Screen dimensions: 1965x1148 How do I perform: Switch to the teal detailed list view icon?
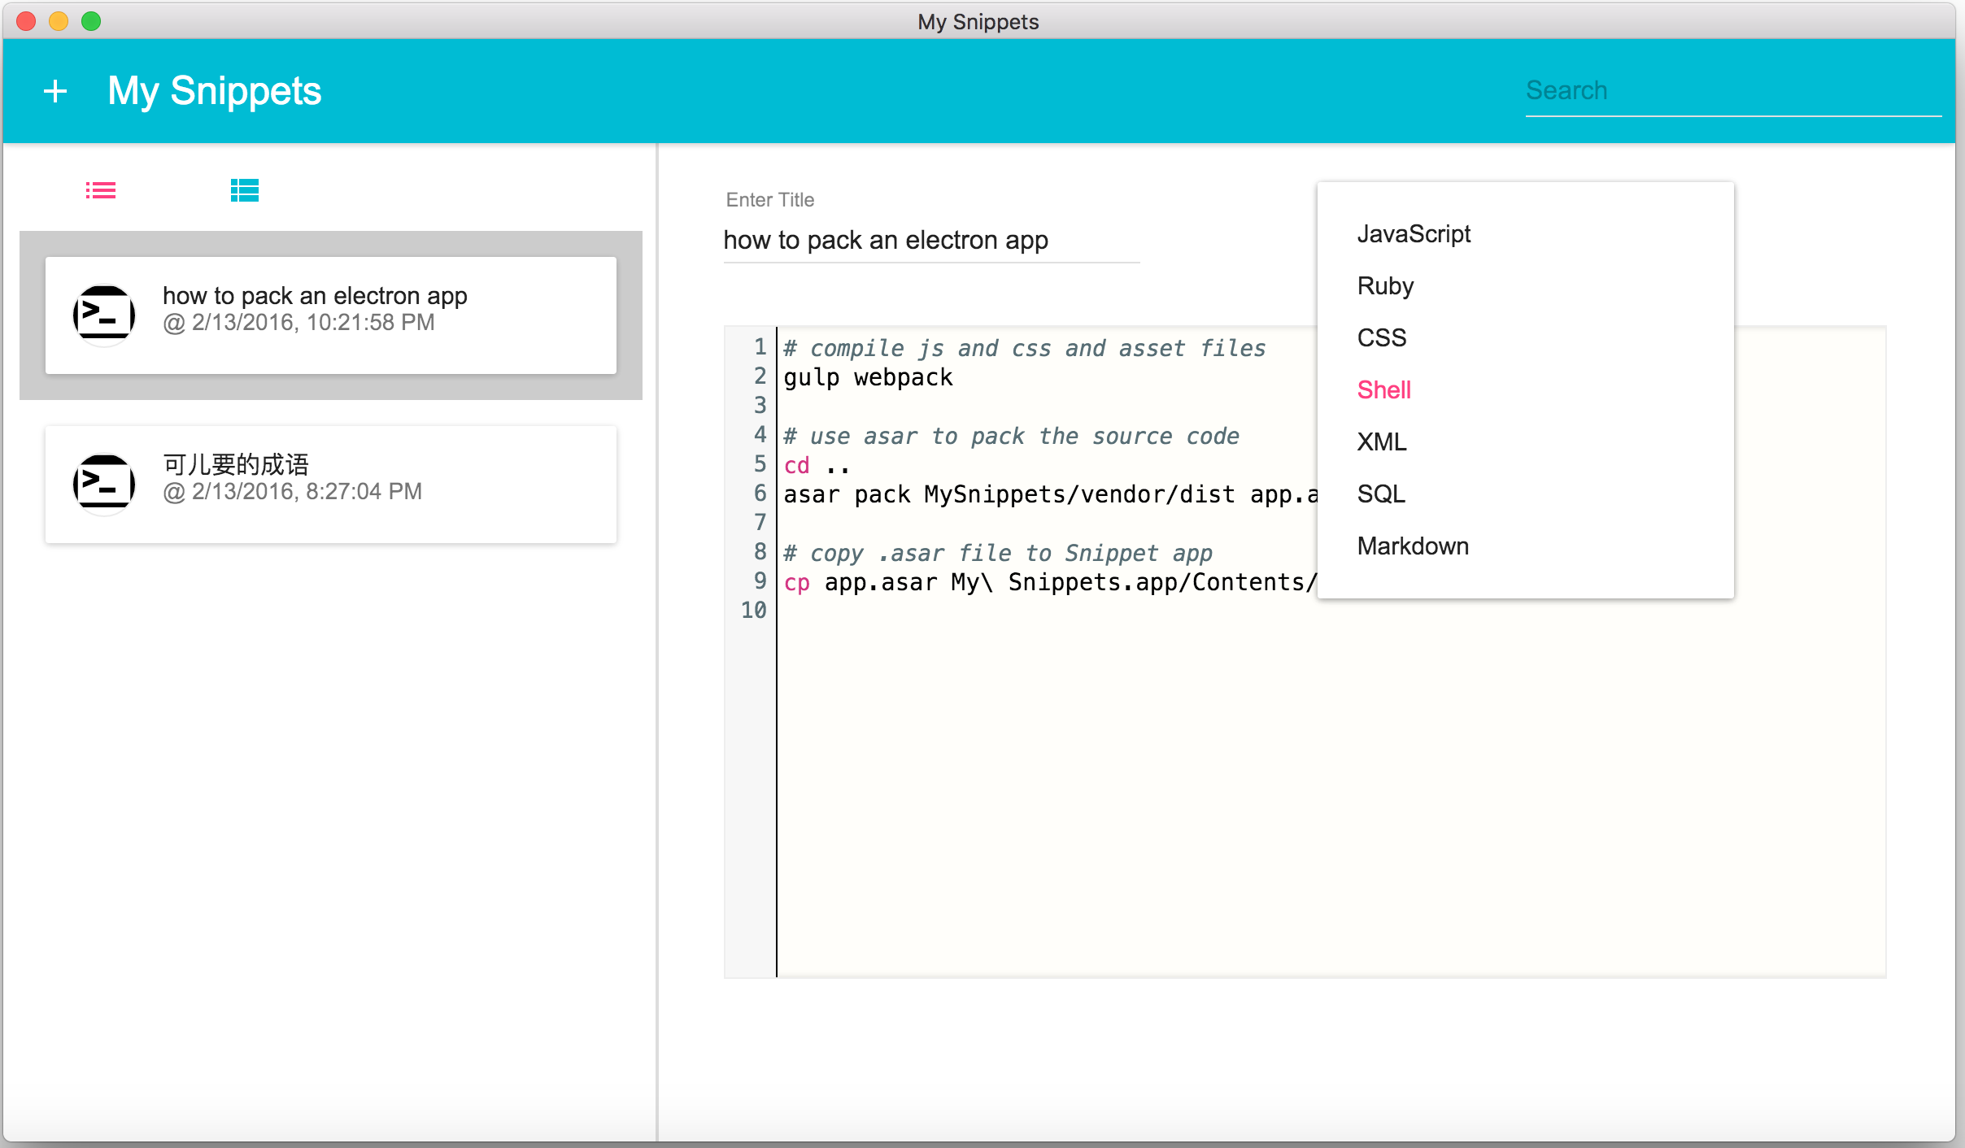pos(244,190)
